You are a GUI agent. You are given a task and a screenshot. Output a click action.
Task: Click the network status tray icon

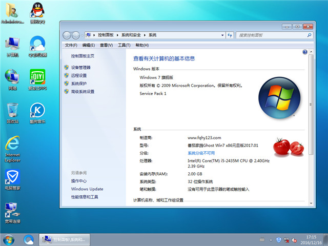[286, 240]
